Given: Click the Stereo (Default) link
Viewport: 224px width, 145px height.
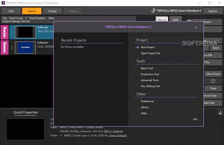Looking at the screenshot, I should click(118, 136).
